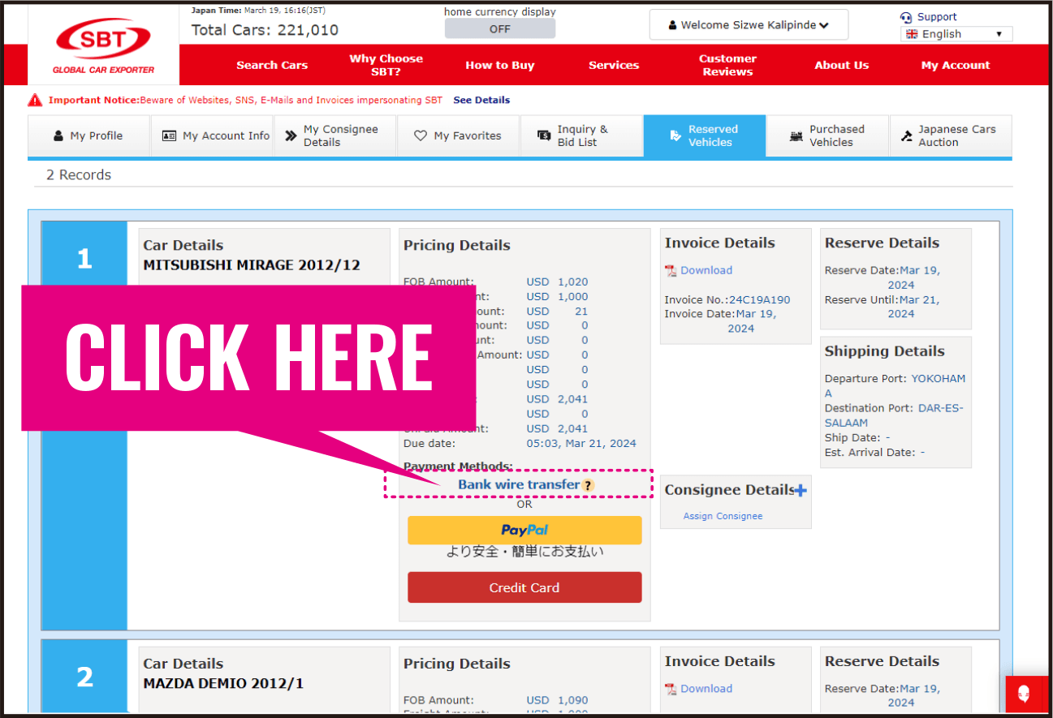Open How to Buy menu
The width and height of the screenshot is (1053, 718).
coord(500,65)
